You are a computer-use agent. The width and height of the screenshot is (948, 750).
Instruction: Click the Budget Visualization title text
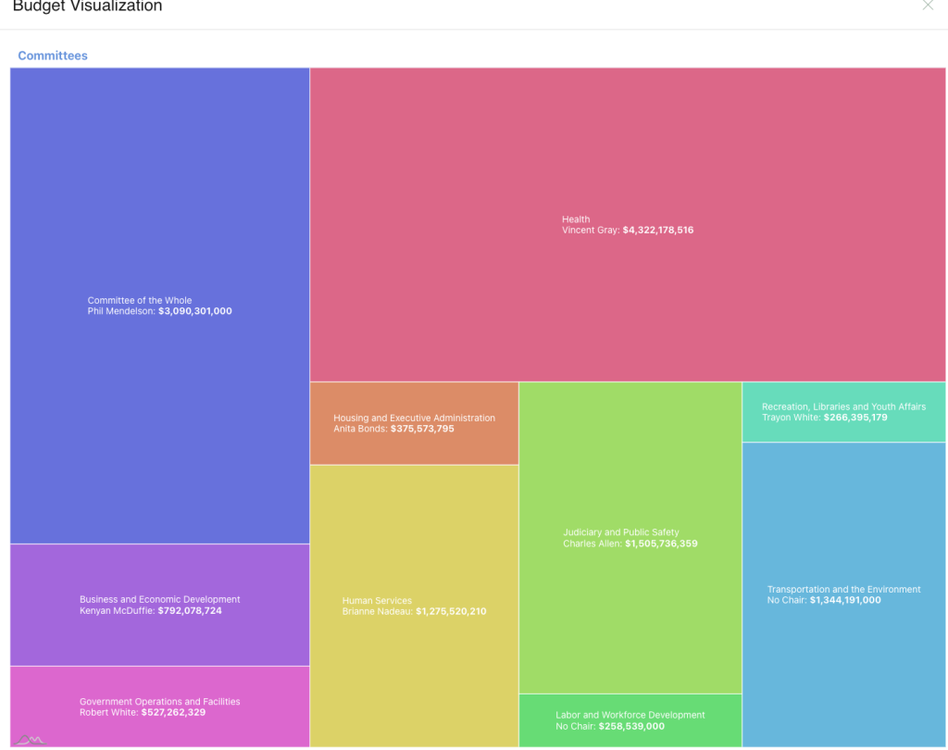click(87, 7)
